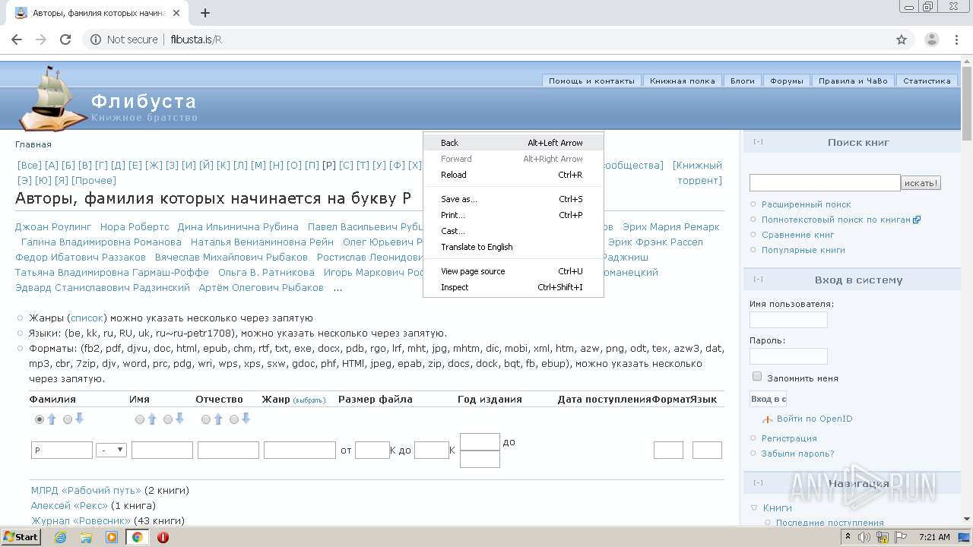The width and height of the screenshot is (973, 547).
Task: Click the Забыли пароль? link
Action: [x=797, y=454]
